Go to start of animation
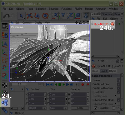 click(48, 84)
